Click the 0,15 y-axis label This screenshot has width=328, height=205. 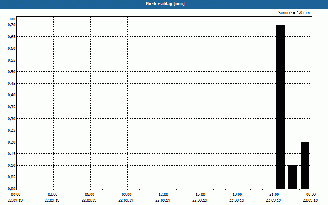pos(11,154)
